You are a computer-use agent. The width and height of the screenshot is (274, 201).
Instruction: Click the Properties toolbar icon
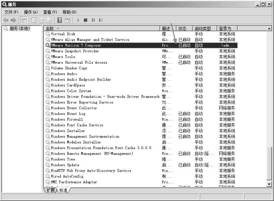pos(34,20)
